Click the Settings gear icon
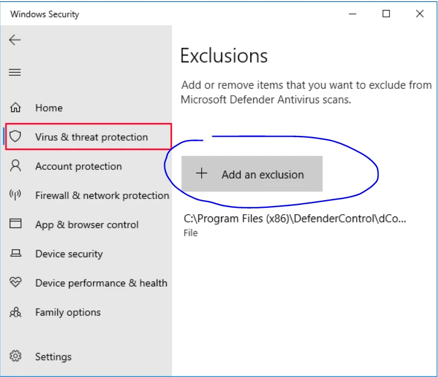This screenshot has height=377, width=438. [16, 356]
